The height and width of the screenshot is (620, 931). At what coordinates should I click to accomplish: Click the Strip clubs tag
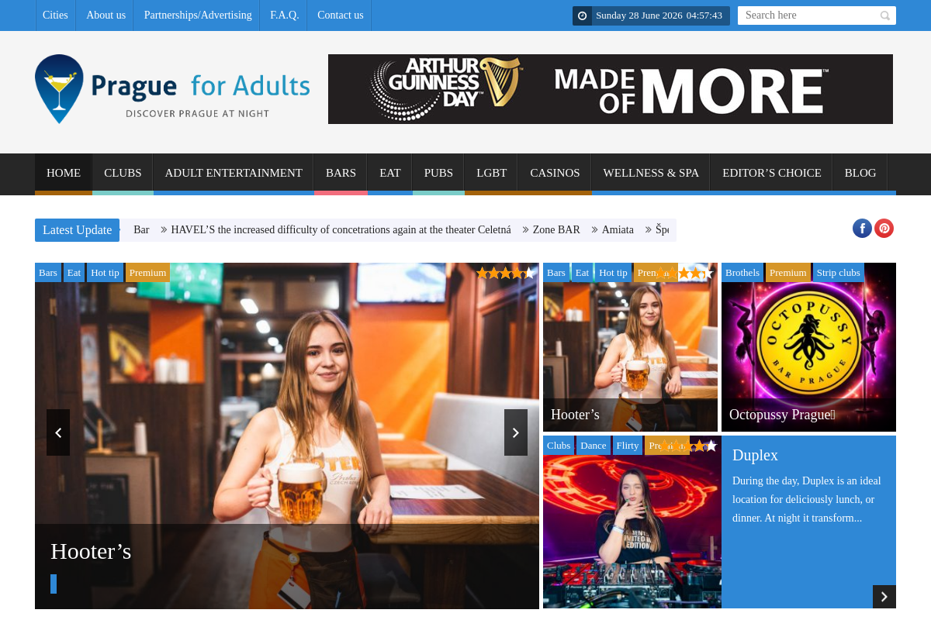coord(838,273)
